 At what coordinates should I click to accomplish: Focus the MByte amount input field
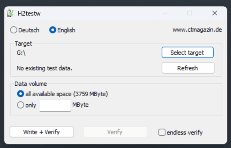coord(55,105)
